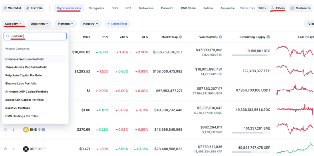Click the category search input field
This screenshot has height=156, width=314.
(35, 36)
